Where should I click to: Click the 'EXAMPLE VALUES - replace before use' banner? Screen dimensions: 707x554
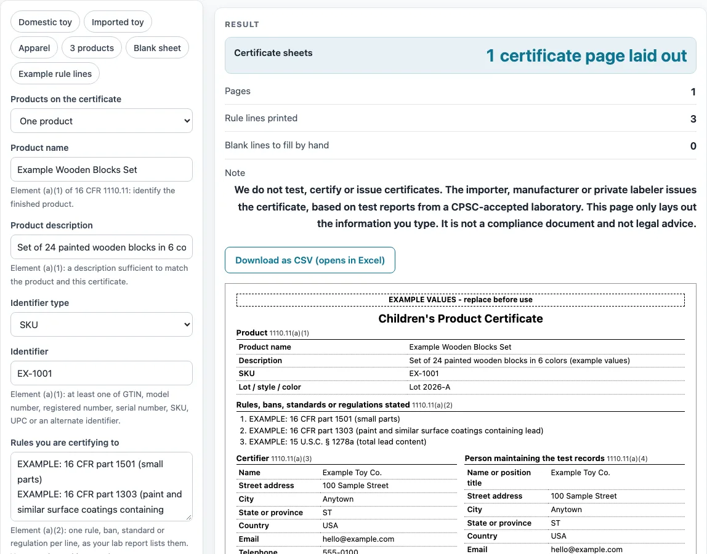point(461,300)
